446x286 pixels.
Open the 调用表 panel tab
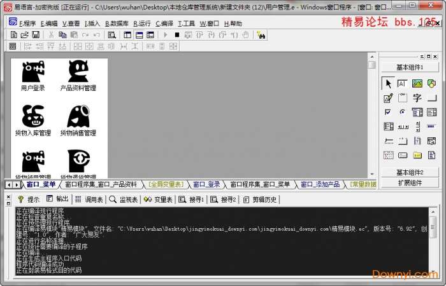(89, 200)
